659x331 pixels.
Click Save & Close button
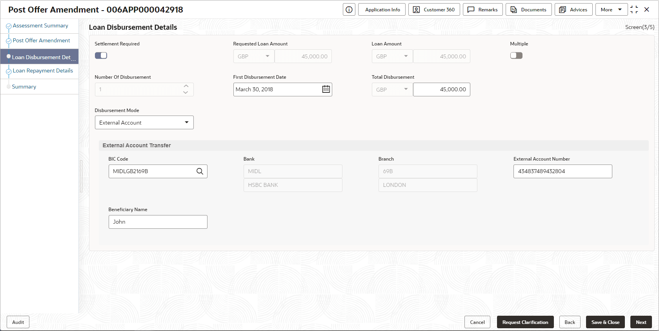(x=605, y=322)
